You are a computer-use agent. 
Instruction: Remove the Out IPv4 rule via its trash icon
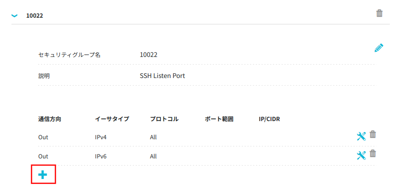(373, 134)
